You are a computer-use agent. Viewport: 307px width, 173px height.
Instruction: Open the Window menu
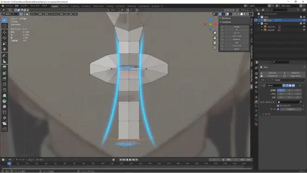coord(35,6)
